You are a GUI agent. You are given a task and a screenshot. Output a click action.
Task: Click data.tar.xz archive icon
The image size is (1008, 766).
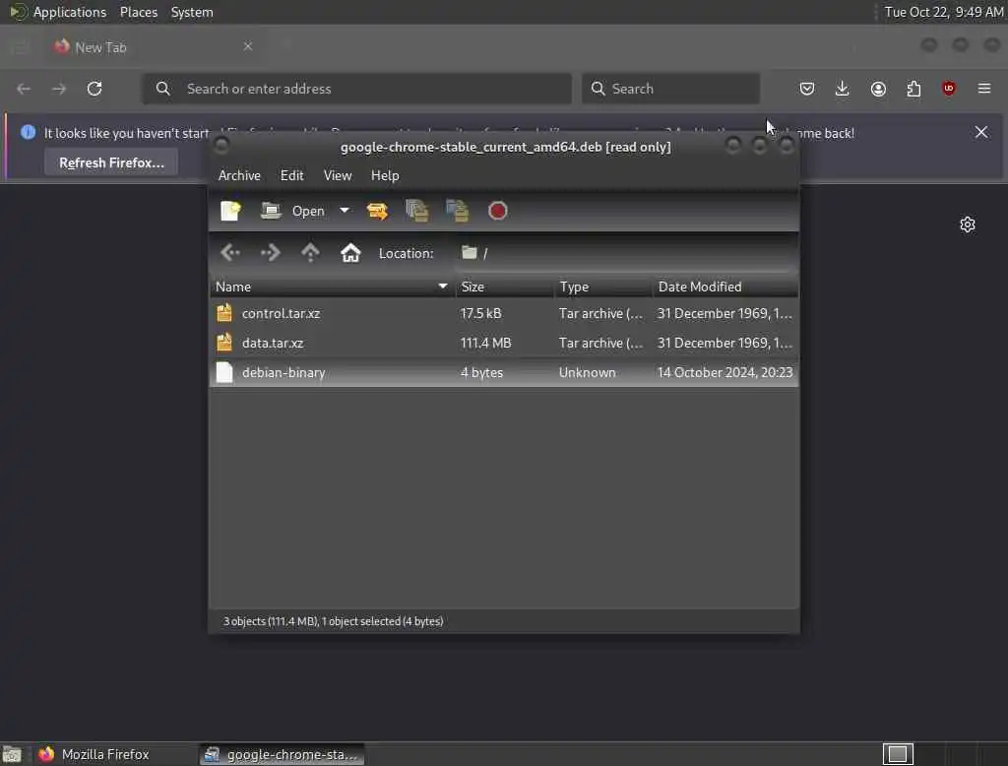[x=224, y=343]
